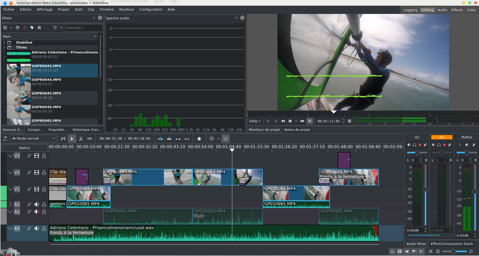Open the Fichier menu
This screenshot has height=256, width=479.
pyautogui.click(x=9, y=10)
